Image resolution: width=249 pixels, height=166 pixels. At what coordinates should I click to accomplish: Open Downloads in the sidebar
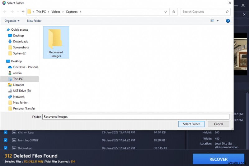20,42
